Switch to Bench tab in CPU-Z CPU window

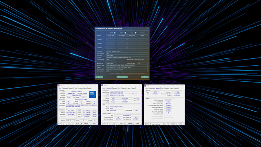85,88
